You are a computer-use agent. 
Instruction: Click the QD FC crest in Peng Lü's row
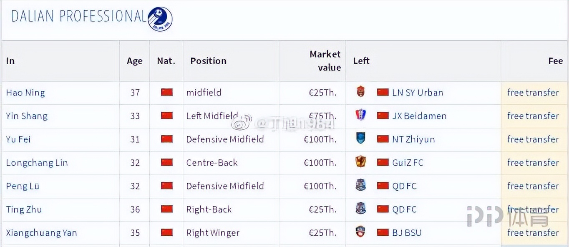click(361, 186)
